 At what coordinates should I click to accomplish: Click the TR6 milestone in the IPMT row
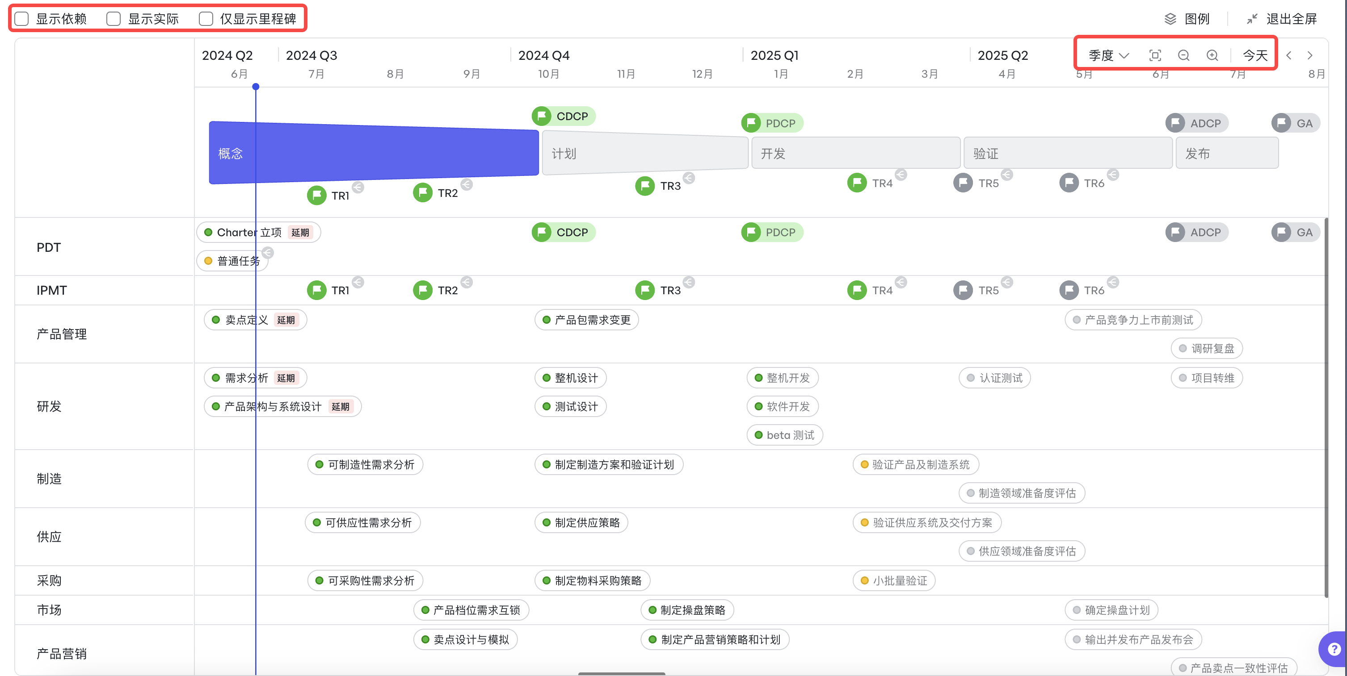[x=1082, y=290]
